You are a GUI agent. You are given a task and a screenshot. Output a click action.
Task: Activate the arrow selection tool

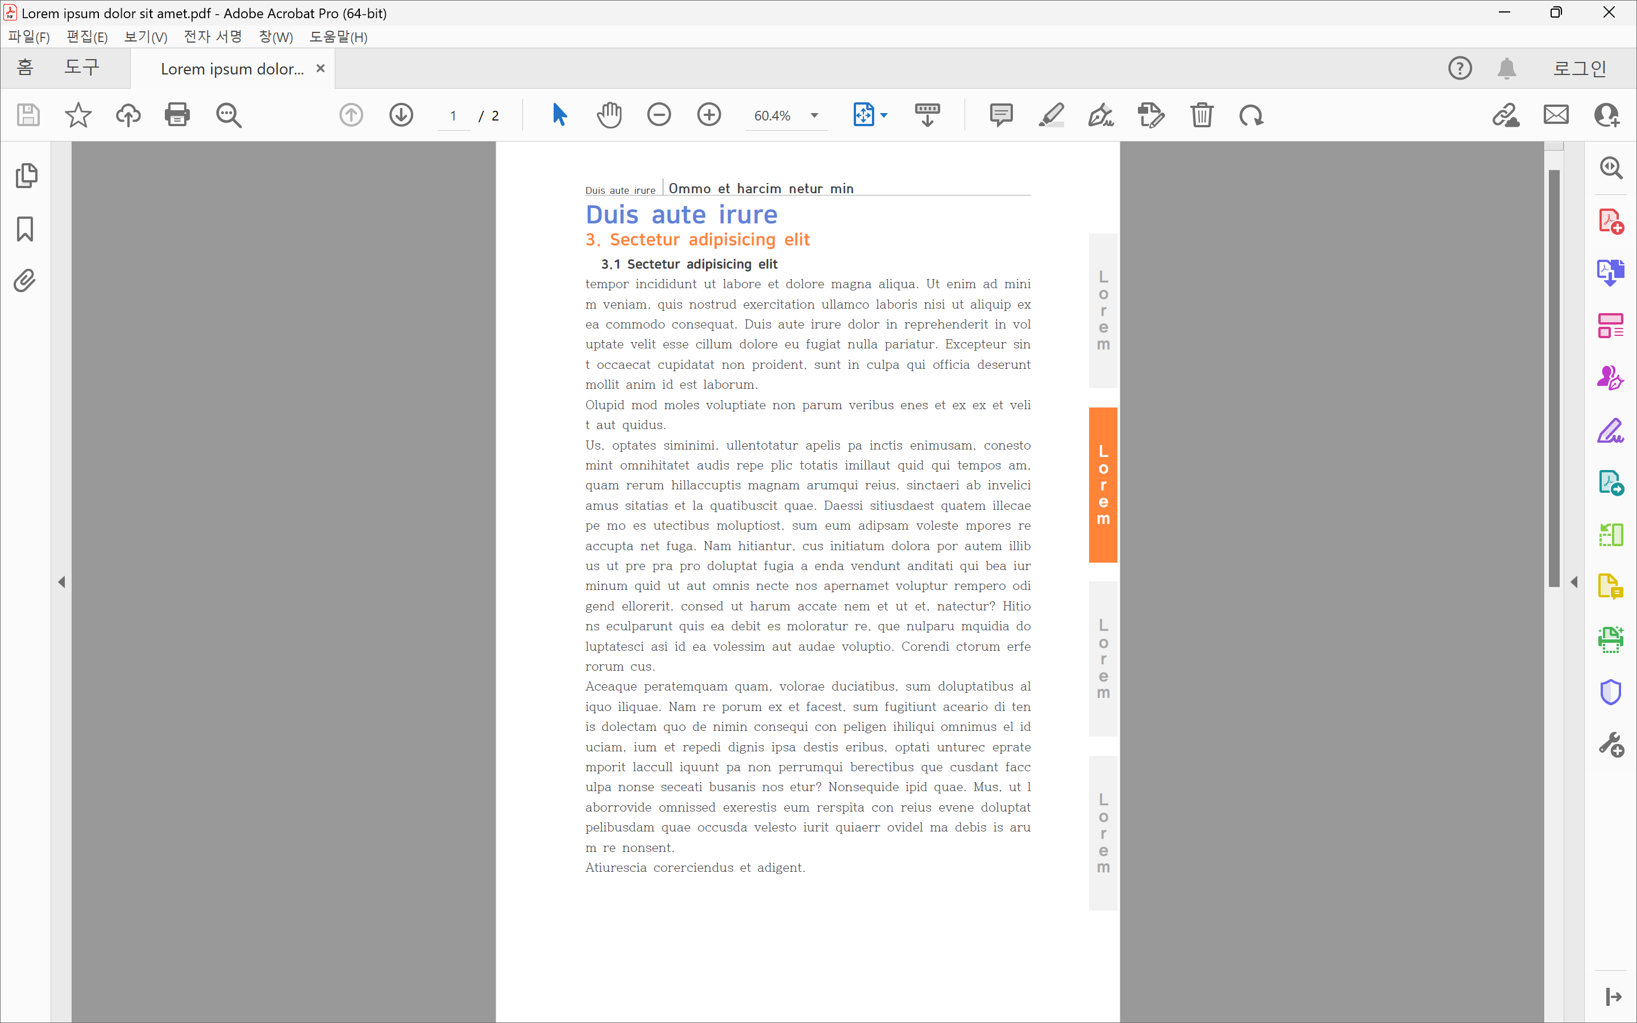(559, 115)
